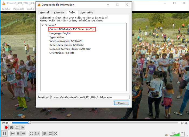189x137 pixels.
Task: Close the main VLC player window
Action: pyautogui.click(x=184, y=3)
